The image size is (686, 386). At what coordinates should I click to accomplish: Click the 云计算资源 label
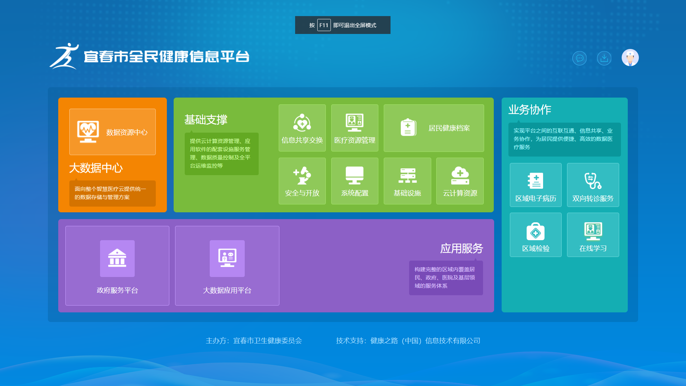point(460,193)
